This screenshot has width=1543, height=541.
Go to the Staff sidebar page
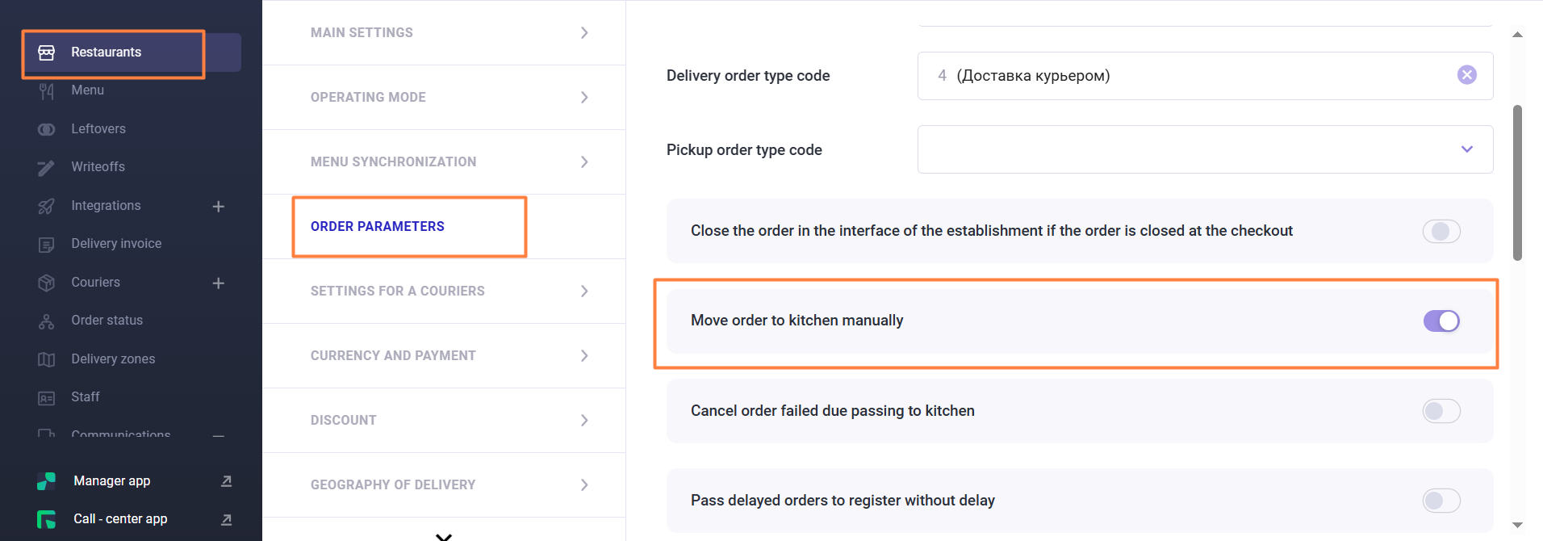(86, 397)
